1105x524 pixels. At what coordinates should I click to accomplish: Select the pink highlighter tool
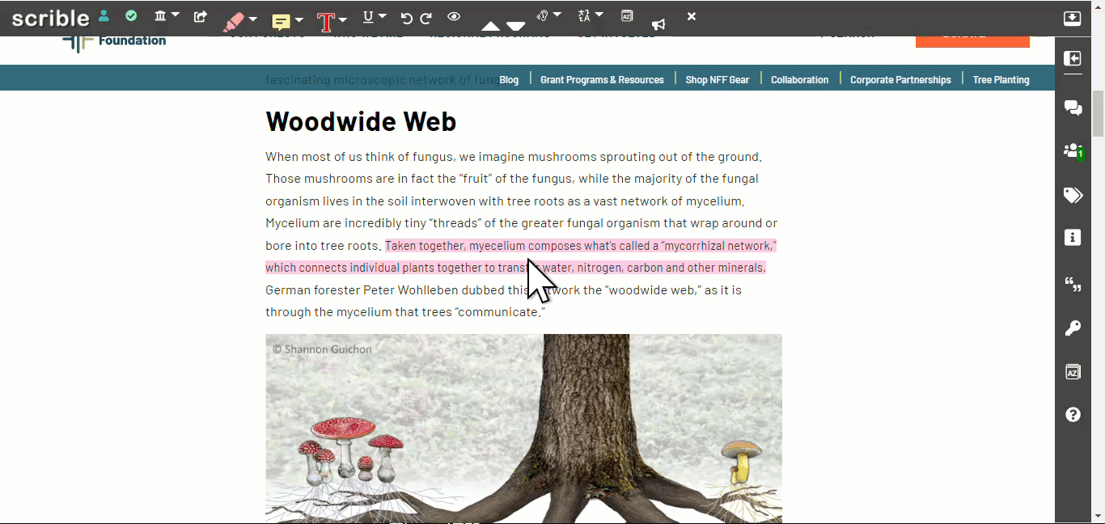pos(234,20)
